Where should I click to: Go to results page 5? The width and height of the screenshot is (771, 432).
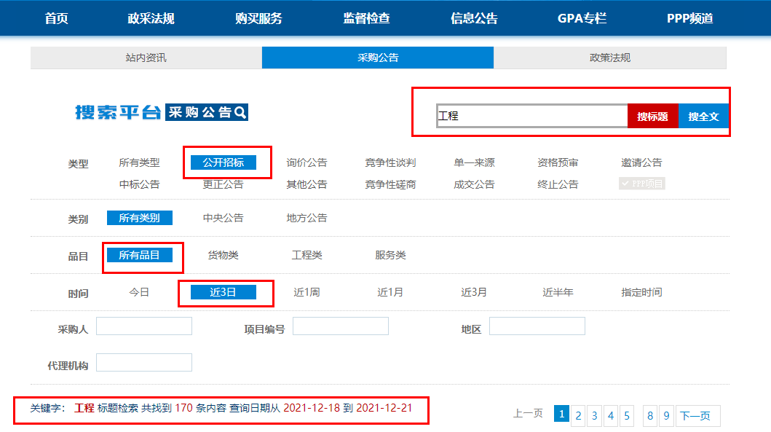627,416
